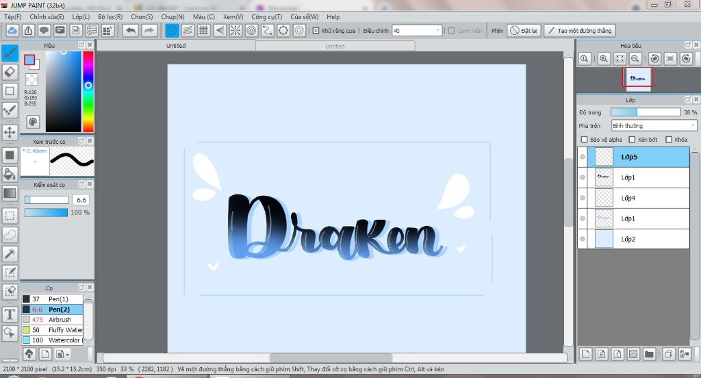Select the transparent color checker swatch
701x378 pixels.
[31, 79]
